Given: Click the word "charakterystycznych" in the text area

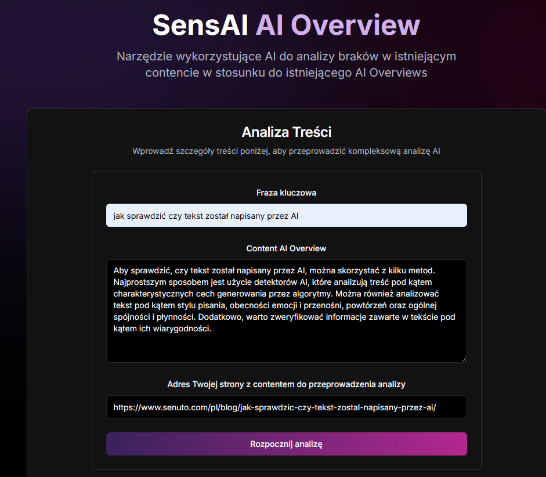Looking at the screenshot, I should tap(153, 294).
